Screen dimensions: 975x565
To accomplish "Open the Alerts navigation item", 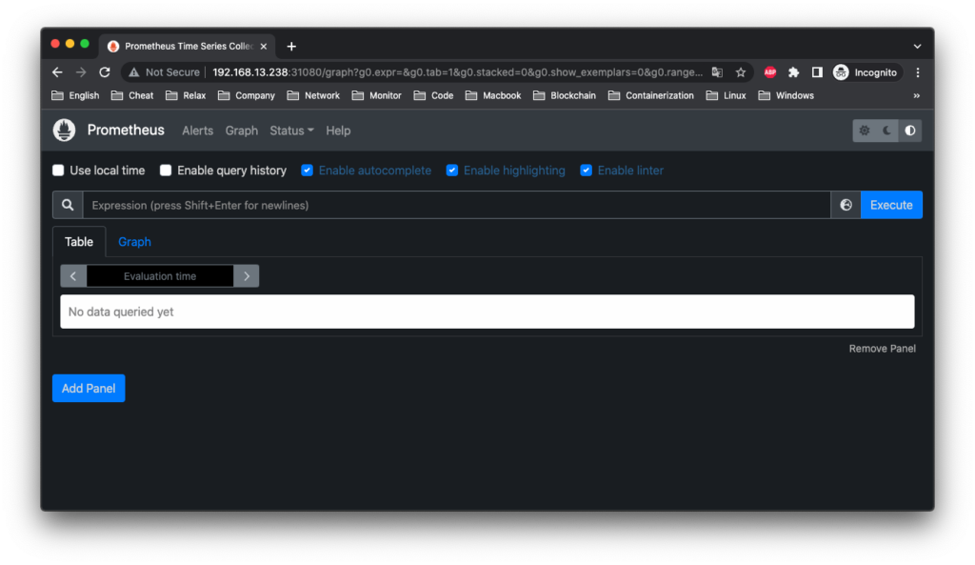I will click(x=198, y=131).
